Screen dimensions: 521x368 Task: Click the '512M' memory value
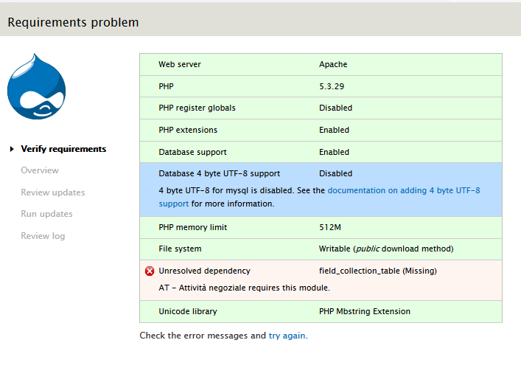[x=330, y=227]
